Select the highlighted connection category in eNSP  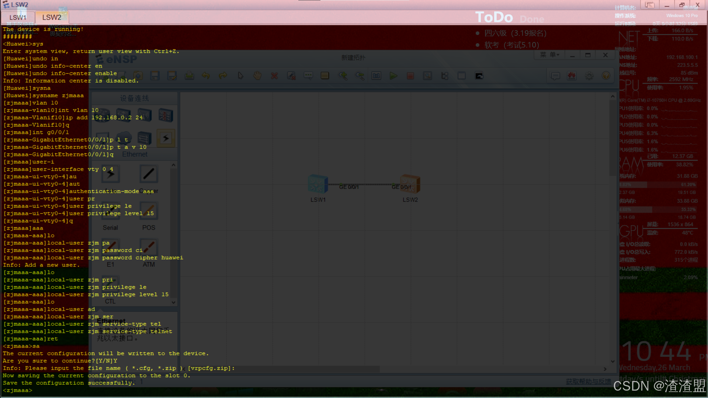pos(166,138)
